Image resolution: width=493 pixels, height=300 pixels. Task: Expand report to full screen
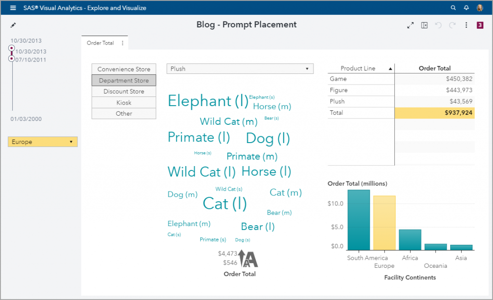410,25
